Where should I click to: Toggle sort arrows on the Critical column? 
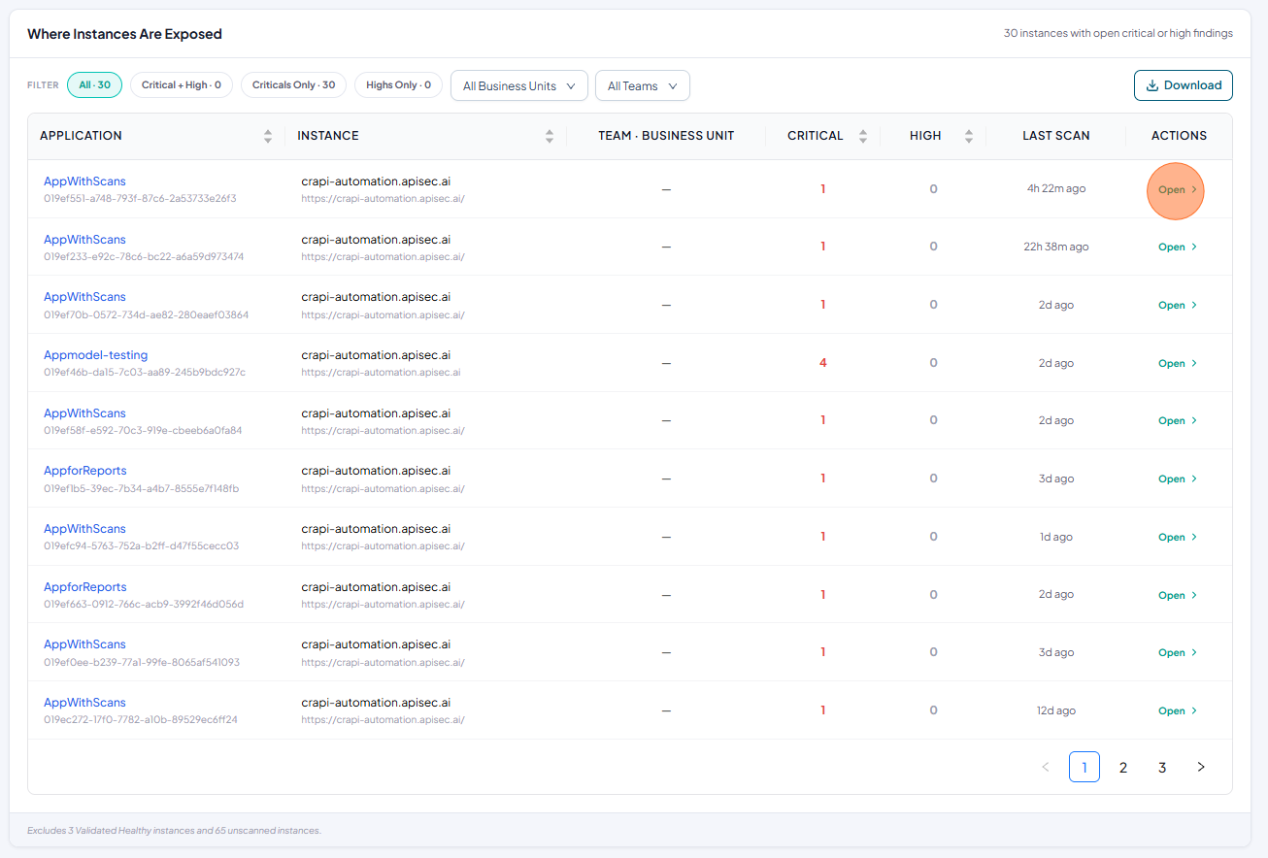[x=863, y=136]
